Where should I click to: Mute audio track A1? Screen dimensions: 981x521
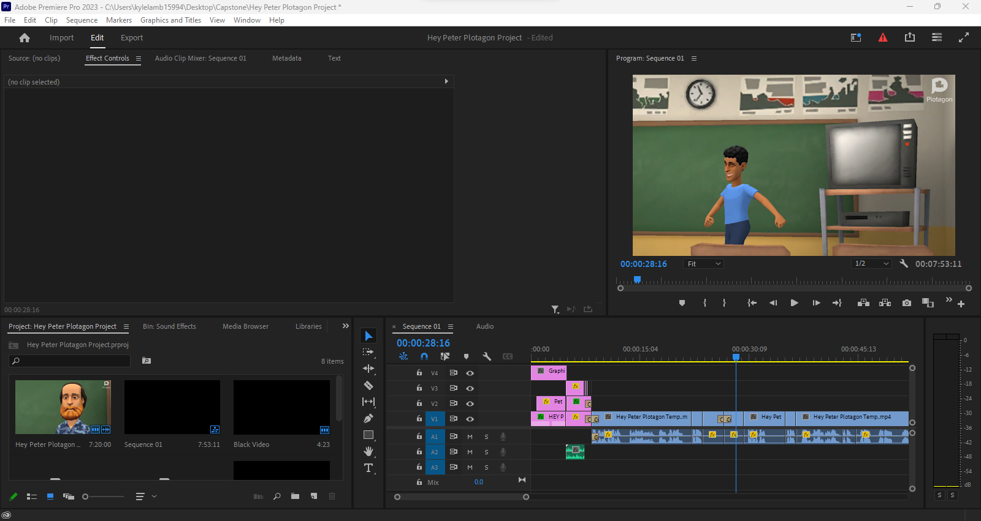[470, 437]
